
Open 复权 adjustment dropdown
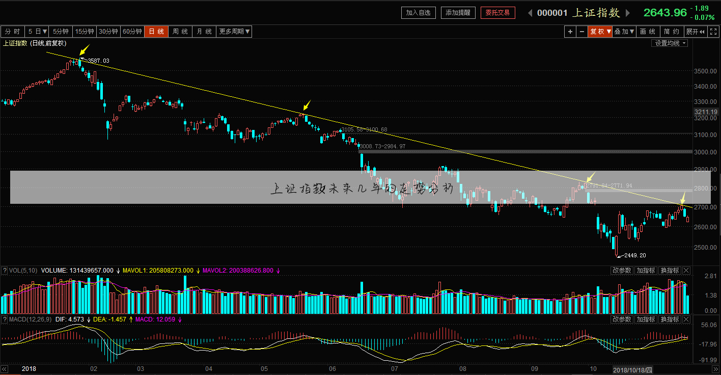600,32
